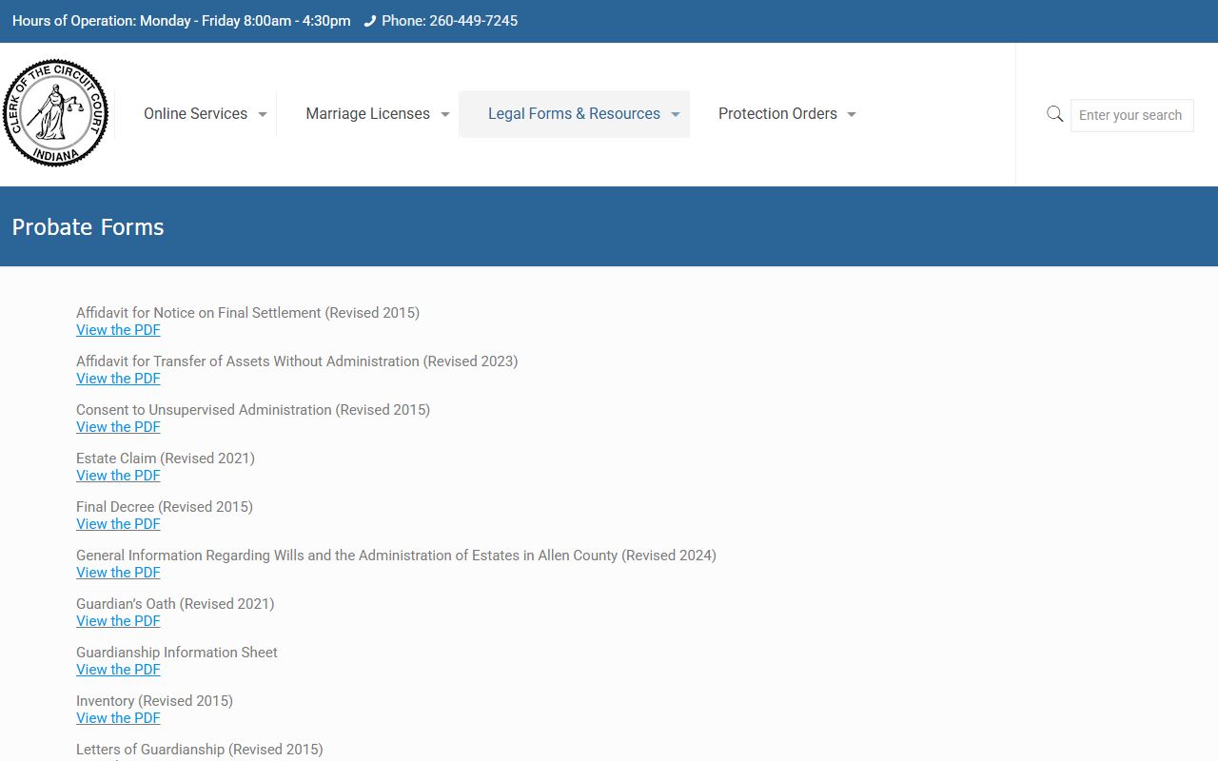Click the 'Estate Claim (Revised 2021)' title
The height and width of the screenshot is (761, 1218).
tap(166, 459)
